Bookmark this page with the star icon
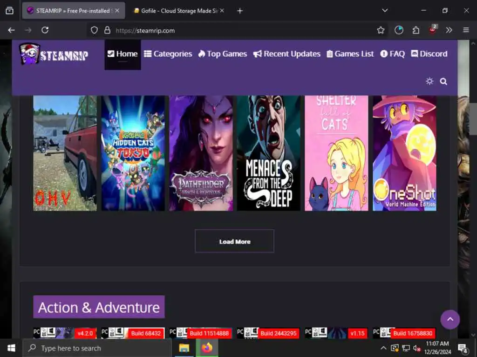 tap(381, 30)
